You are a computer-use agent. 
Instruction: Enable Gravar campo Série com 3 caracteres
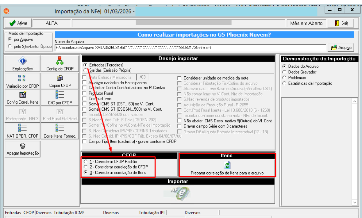point(179,126)
